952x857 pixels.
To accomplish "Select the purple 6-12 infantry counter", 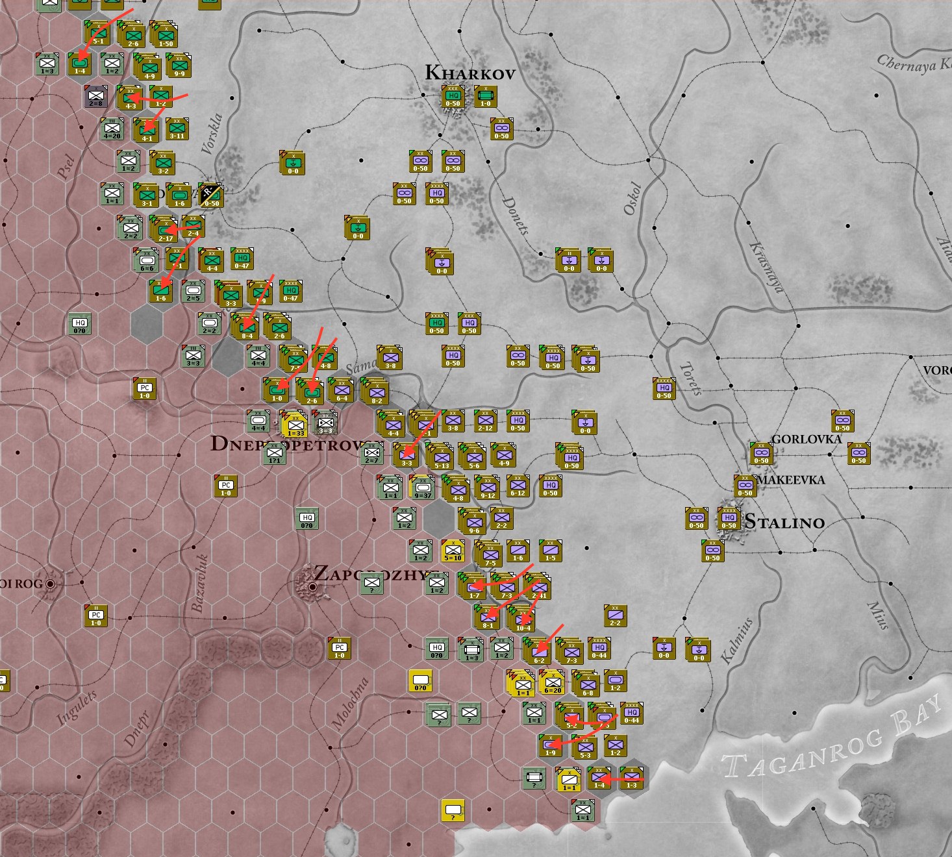I will point(518,485).
